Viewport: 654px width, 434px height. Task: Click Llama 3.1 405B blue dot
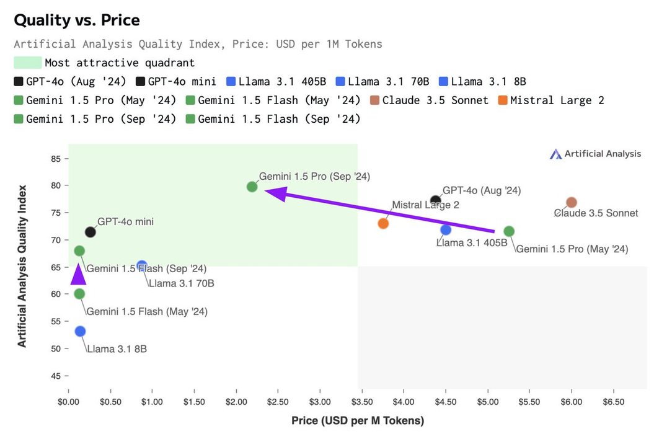(x=446, y=230)
